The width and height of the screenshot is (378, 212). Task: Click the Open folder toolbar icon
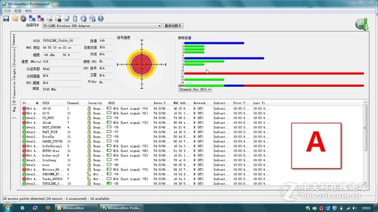[15, 18]
